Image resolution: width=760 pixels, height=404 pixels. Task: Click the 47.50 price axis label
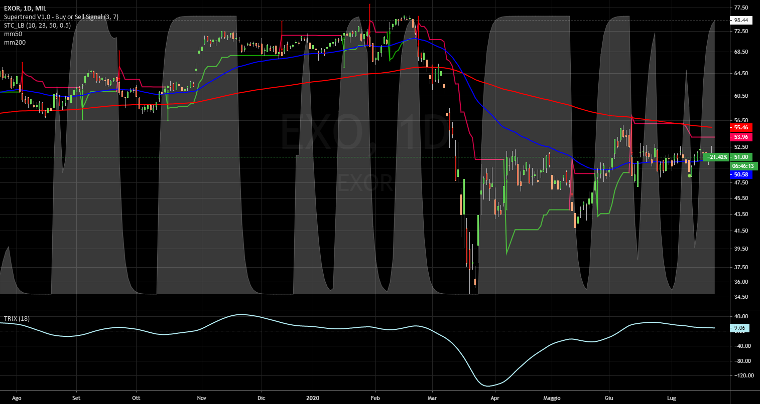coord(741,182)
